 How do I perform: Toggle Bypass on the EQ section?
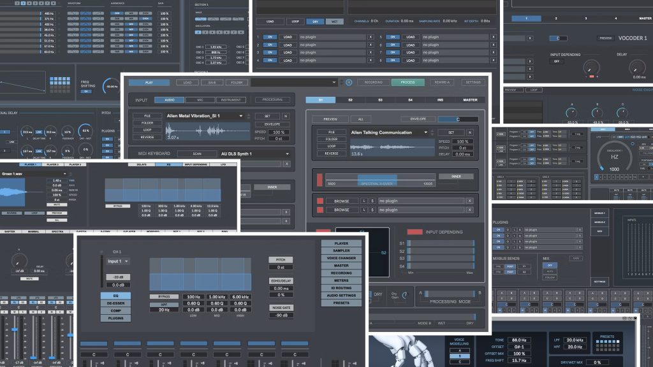pyautogui.click(x=164, y=296)
